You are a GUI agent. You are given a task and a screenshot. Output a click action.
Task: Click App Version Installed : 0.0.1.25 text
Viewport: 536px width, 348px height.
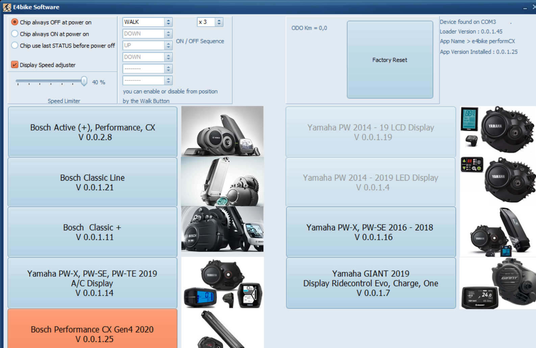[479, 52]
